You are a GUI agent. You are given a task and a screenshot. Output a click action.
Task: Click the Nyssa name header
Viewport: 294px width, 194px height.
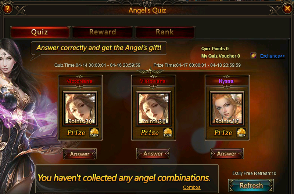click(226, 81)
